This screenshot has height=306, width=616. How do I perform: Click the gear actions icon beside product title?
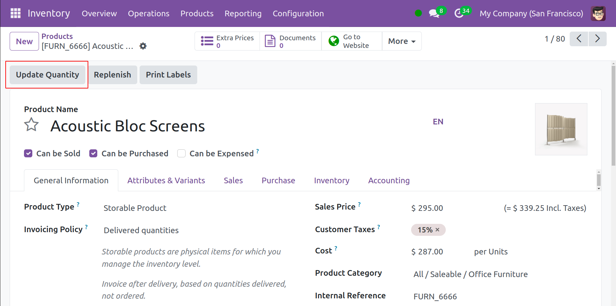click(x=143, y=46)
